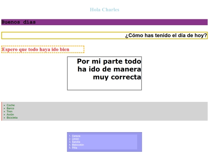The width and height of the screenshot is (209, 157).
Task: Click '¿Cómo has tenido el día de hoy?' text
Action: point(166,35)
